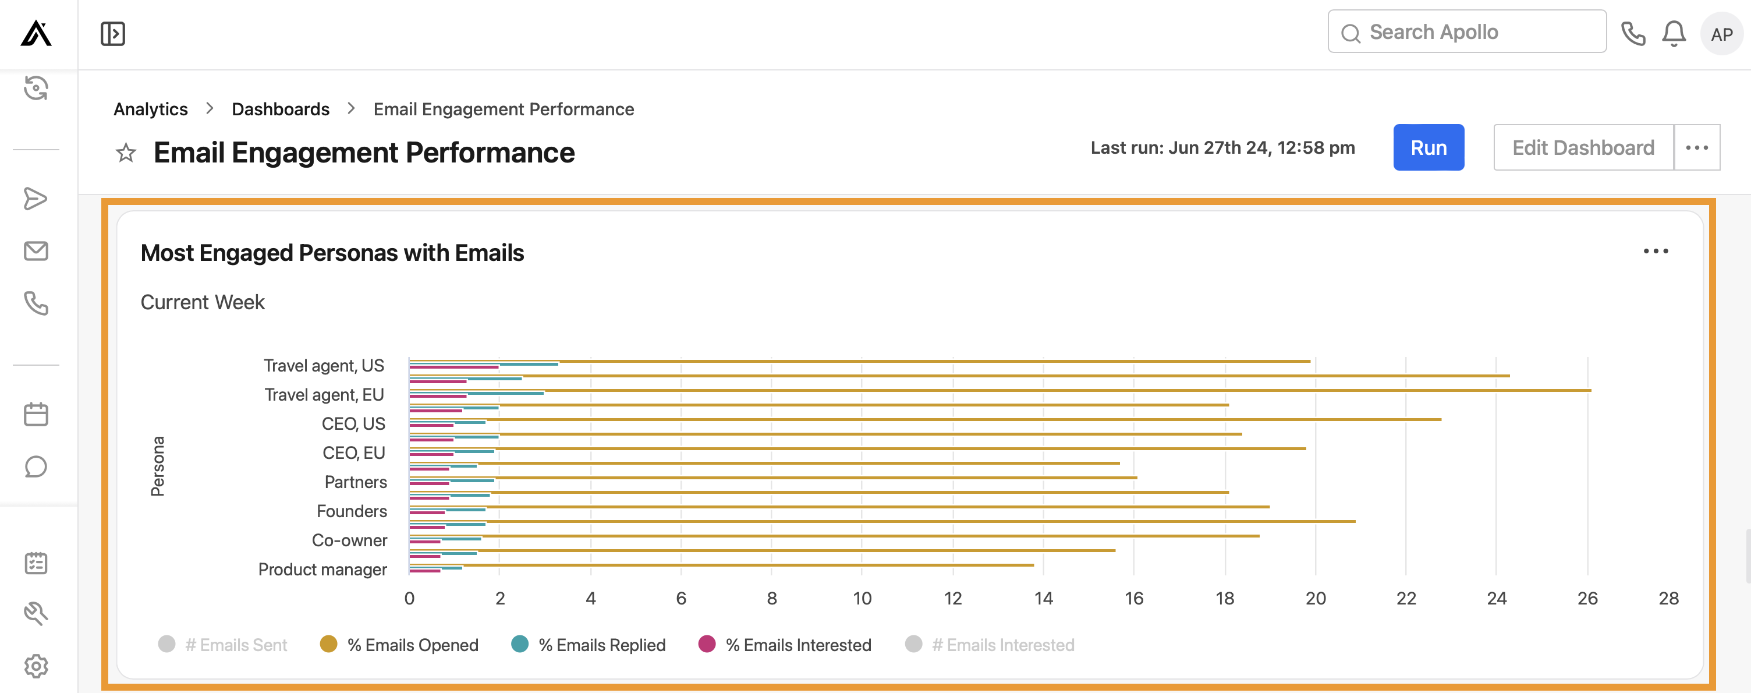
Task: Open the tools wrench icon in sidebar
Action: coord(36,613)
